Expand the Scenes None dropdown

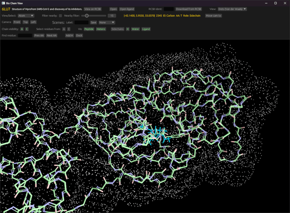tap(106, 22)
